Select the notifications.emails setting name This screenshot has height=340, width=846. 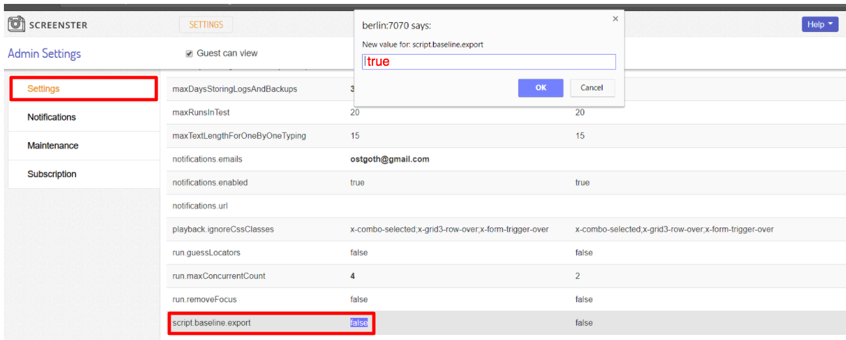click(207, 159)
